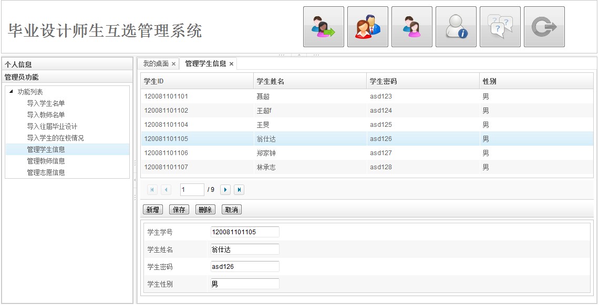The height and width of the screenshot is (305, 599).
Task: Click the 保存 button
Action: click(179, 210)
